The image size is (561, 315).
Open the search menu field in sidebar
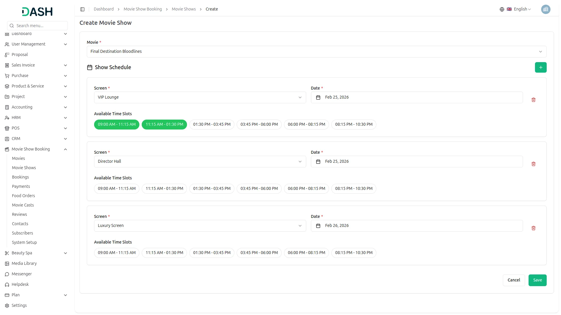37,26
